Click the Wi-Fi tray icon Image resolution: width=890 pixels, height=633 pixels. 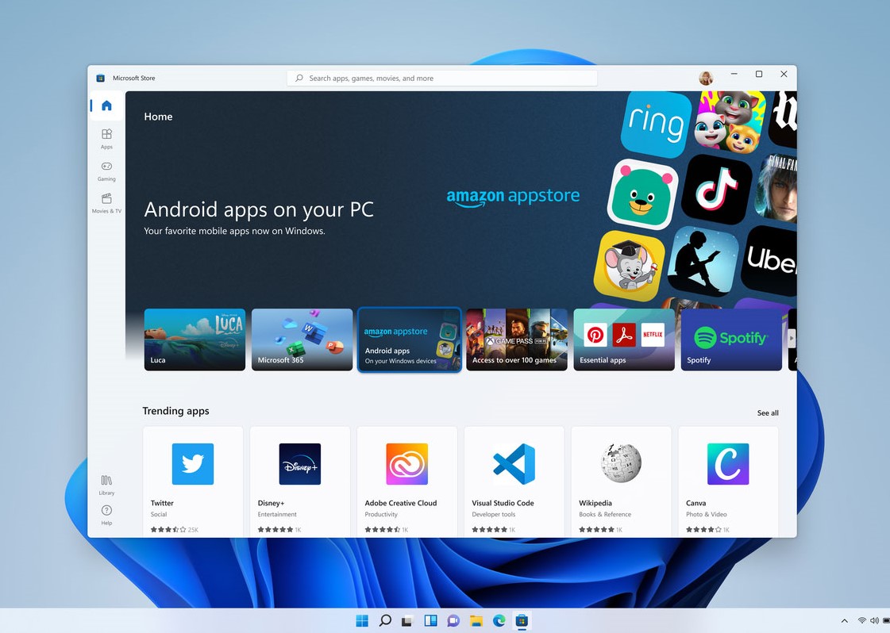pos(861,620)
